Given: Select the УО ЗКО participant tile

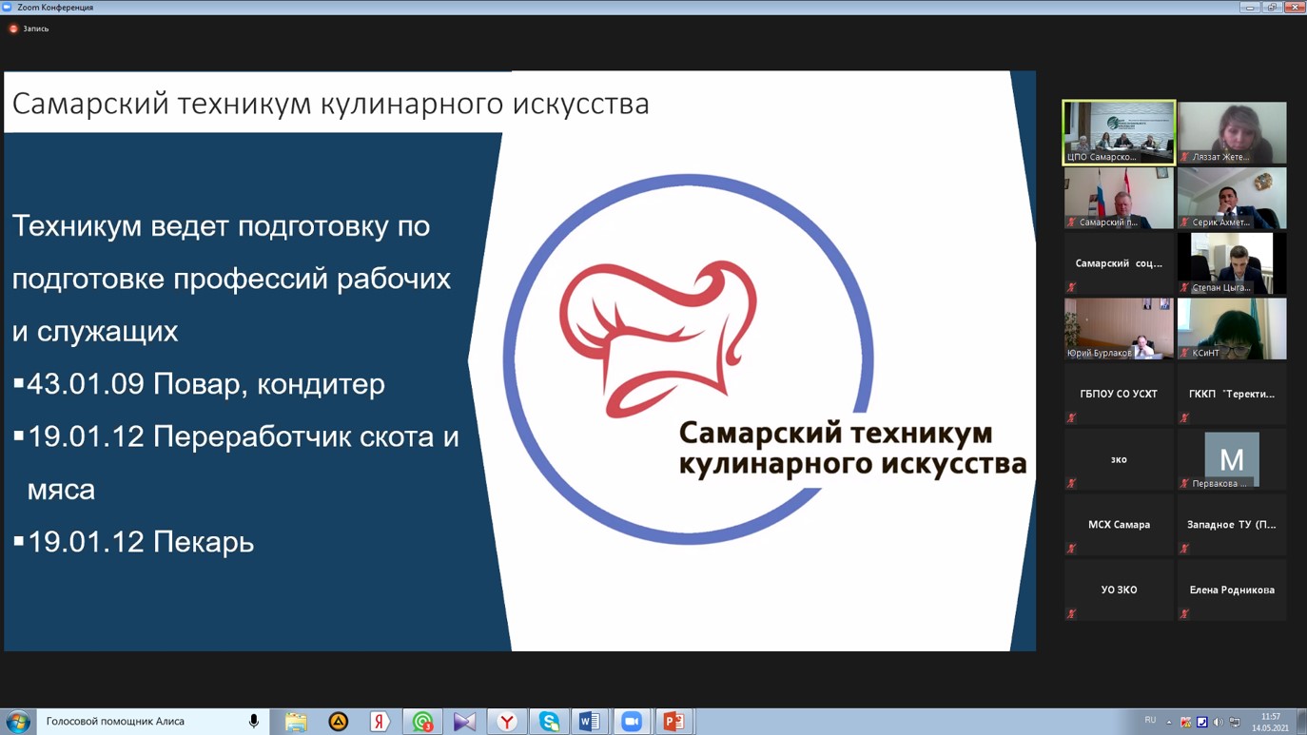Looking at the screenshot, I should click(1119, 590).
